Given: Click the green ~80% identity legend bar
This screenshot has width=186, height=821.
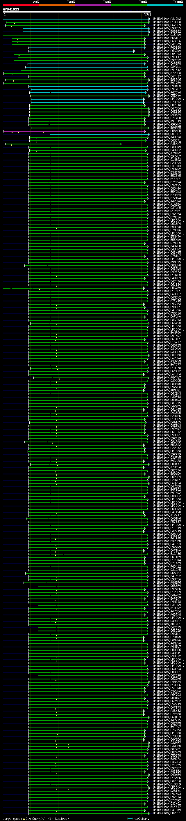Looking at the screenshot, I should click(129, 5).
